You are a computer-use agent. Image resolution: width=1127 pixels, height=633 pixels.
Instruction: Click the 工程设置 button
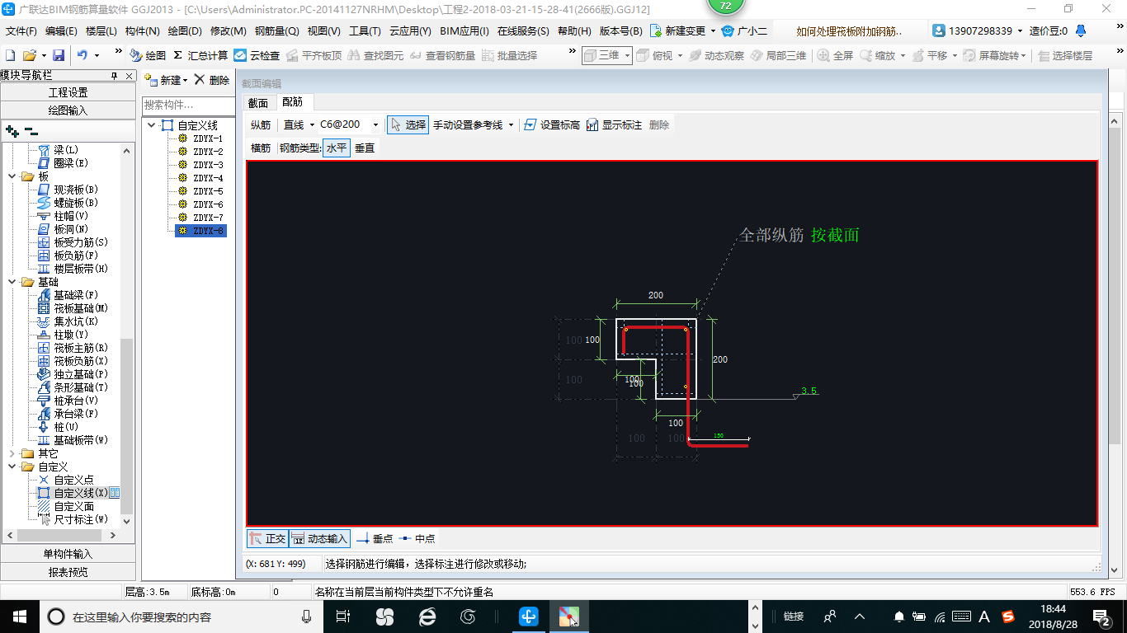[x=68, y=92]
